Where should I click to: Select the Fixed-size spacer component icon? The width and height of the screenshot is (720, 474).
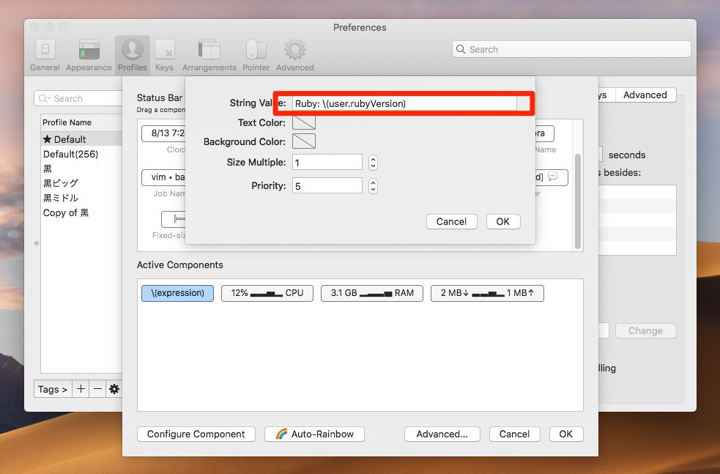[174, 219]
